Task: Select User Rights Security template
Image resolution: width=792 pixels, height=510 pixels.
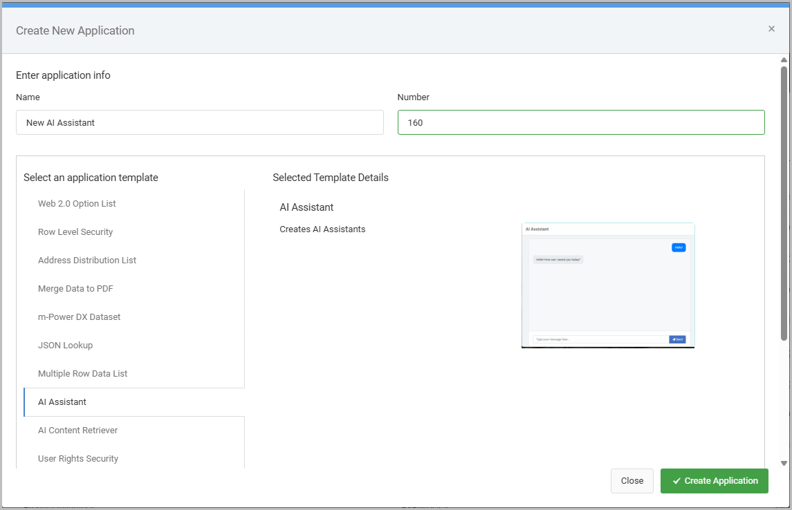Action: (x=78, y=459)
